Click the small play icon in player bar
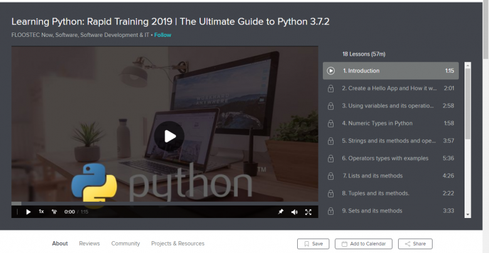Screen dimensions: 489x253 click(x=28, y=212)
